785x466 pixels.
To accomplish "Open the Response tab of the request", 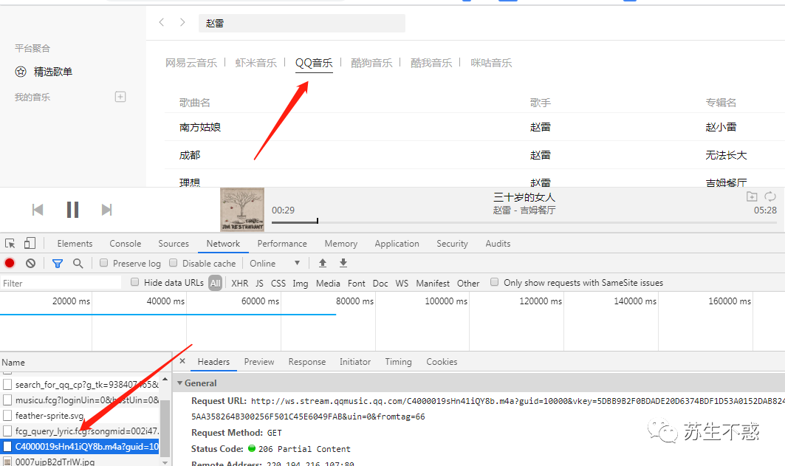I will click(x=307, y=361).
